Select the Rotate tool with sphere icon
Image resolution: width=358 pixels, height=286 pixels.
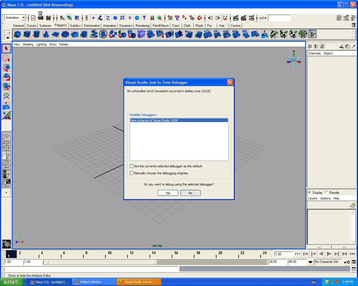[6, 77]
